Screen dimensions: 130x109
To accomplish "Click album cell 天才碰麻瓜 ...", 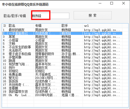I will click(x=46, y=74).
